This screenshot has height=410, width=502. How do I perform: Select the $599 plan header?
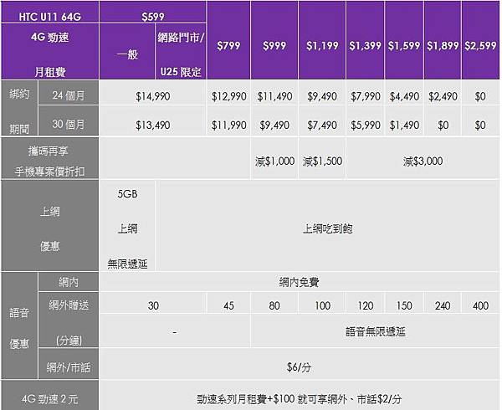pos(153,12)
